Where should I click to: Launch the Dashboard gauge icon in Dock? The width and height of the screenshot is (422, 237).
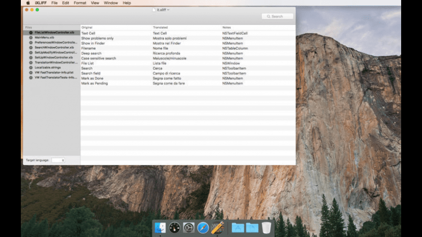[175, 227]
